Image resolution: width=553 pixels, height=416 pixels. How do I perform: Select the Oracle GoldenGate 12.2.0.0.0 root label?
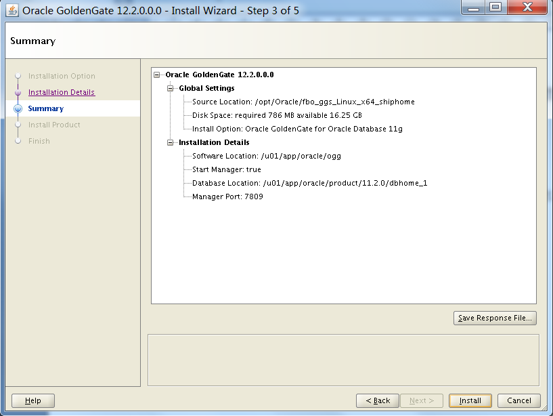(219, 75)
